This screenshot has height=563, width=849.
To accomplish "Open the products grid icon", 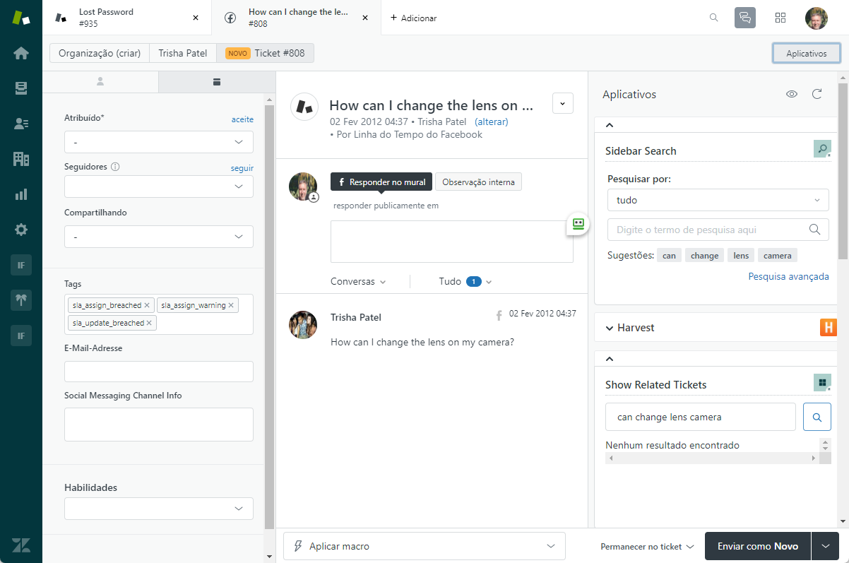I will (x=780, y=18).
